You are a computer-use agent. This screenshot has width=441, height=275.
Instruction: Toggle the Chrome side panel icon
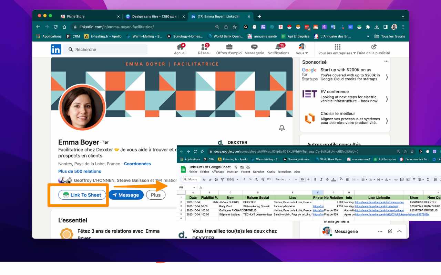pos(385,27)
